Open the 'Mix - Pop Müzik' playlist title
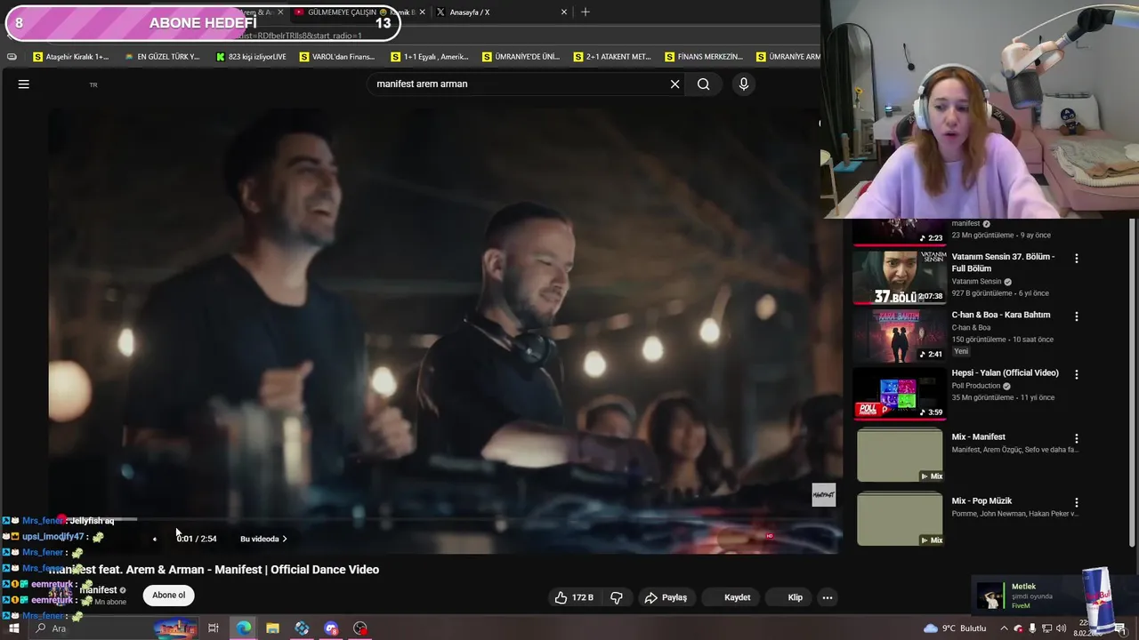The height and width of the screenshot is (640, 1139). coord(981,501)
